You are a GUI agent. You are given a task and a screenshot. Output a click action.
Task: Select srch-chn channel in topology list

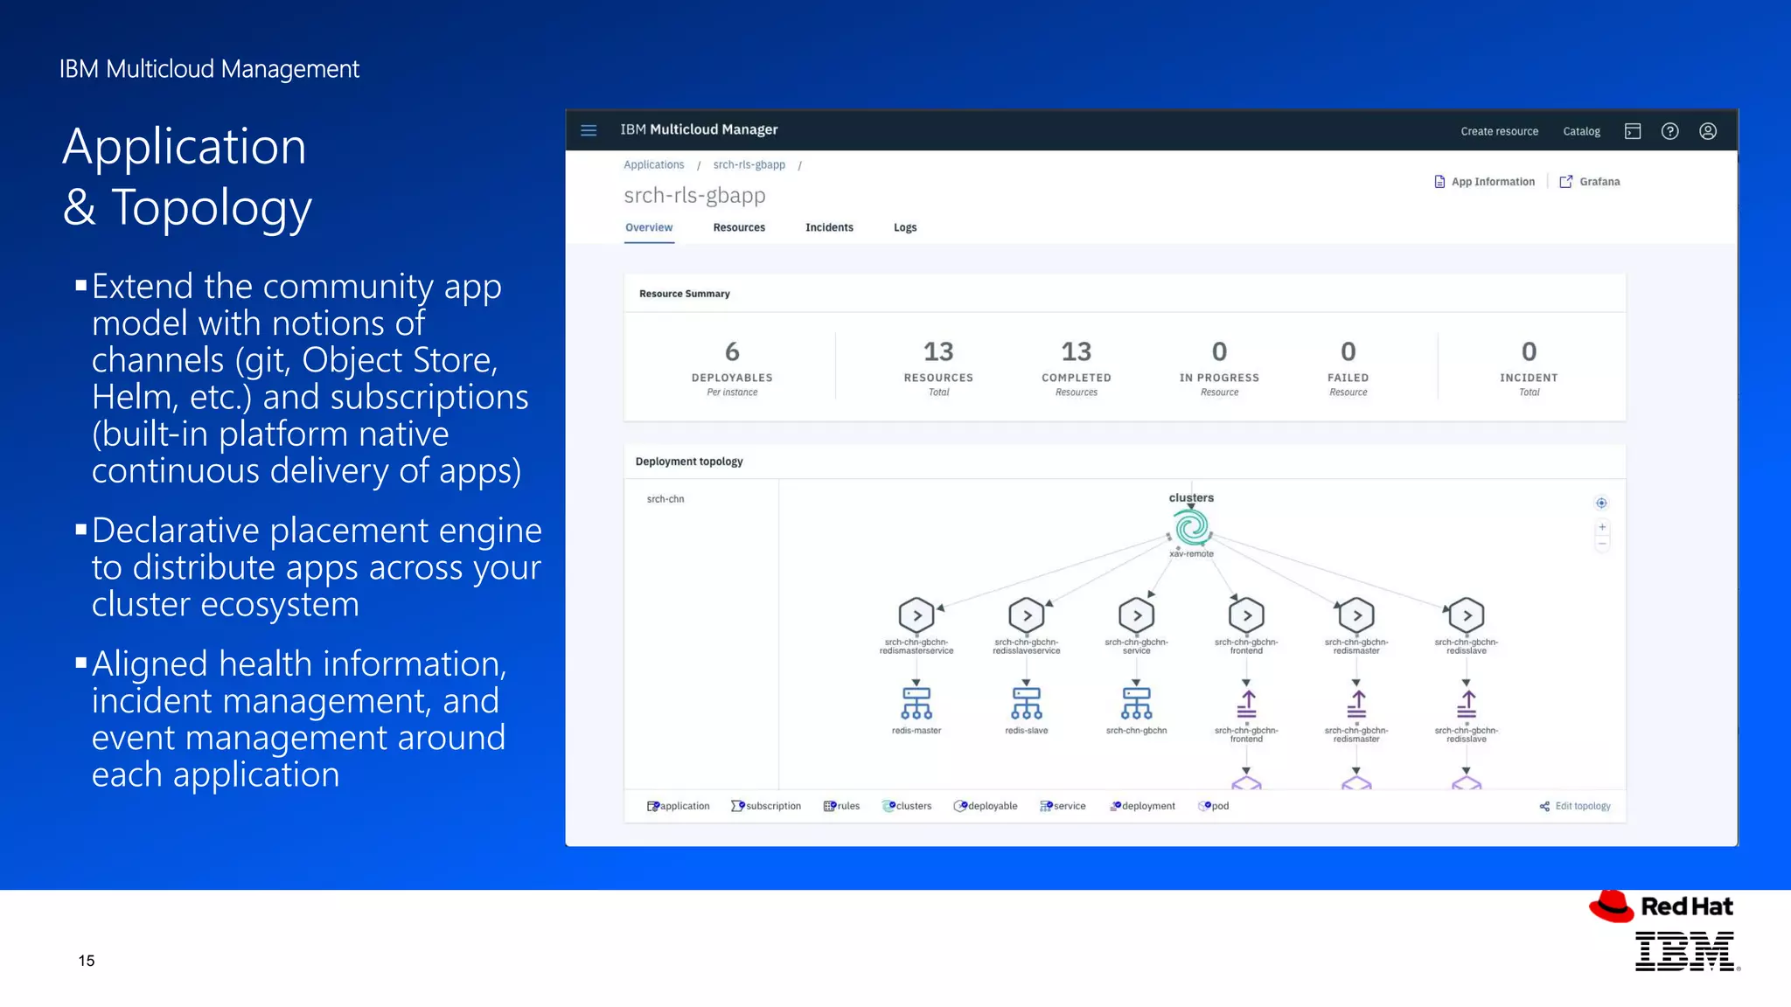(666, 499)
